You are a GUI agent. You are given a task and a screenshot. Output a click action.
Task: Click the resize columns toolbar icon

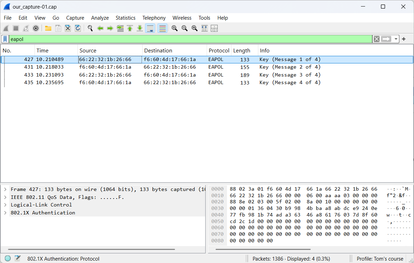[x=204, y=28]
